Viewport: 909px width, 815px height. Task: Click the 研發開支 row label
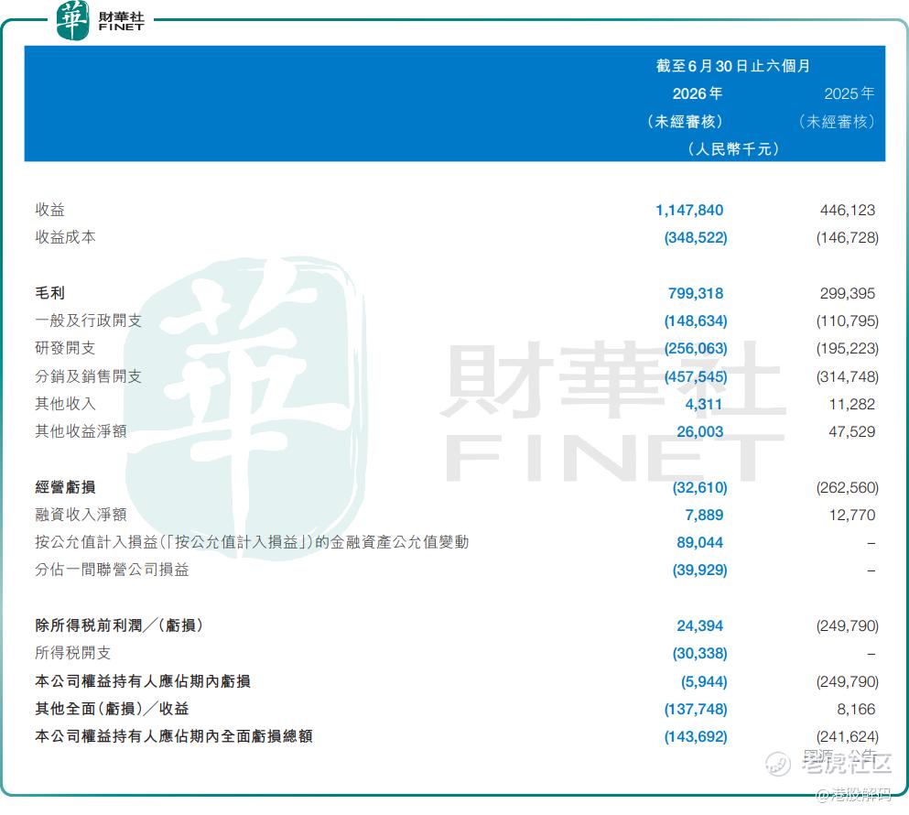tap(66, 348)
